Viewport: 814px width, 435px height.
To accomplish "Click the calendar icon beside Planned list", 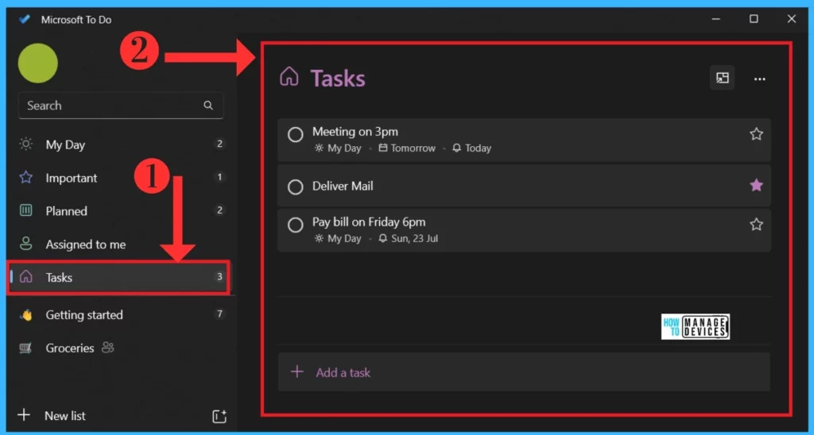I will [26, 210].
